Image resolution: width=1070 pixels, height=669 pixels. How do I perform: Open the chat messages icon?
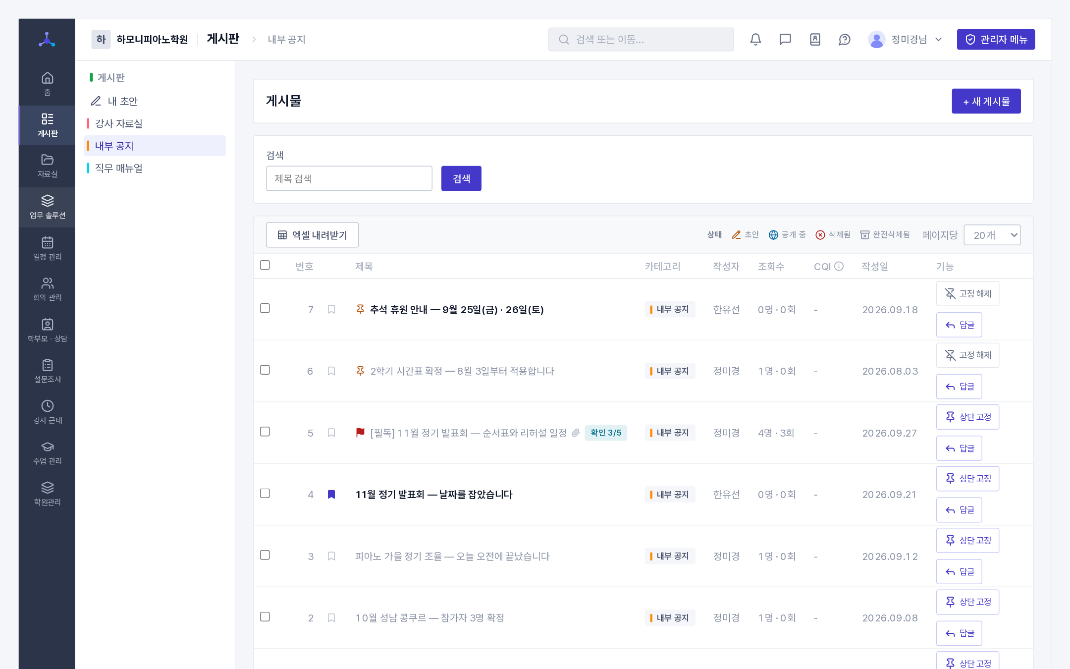click(x=785, y=40)
